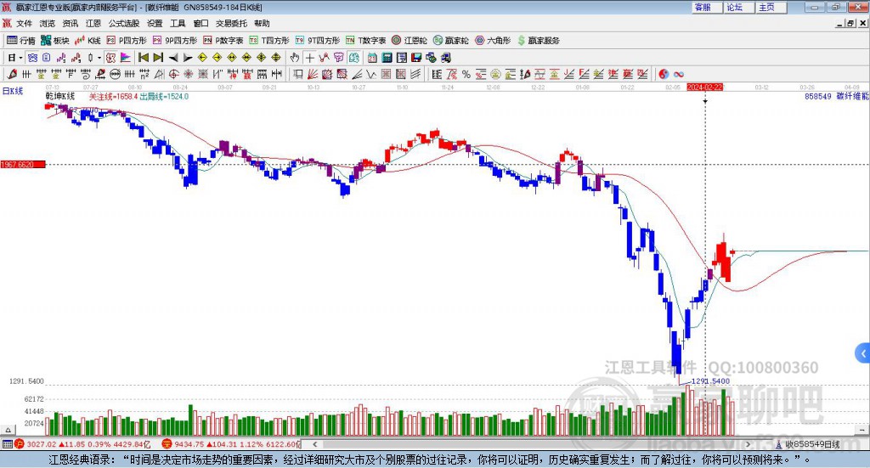Open the 设置 menu

click(x=155, y=23)
